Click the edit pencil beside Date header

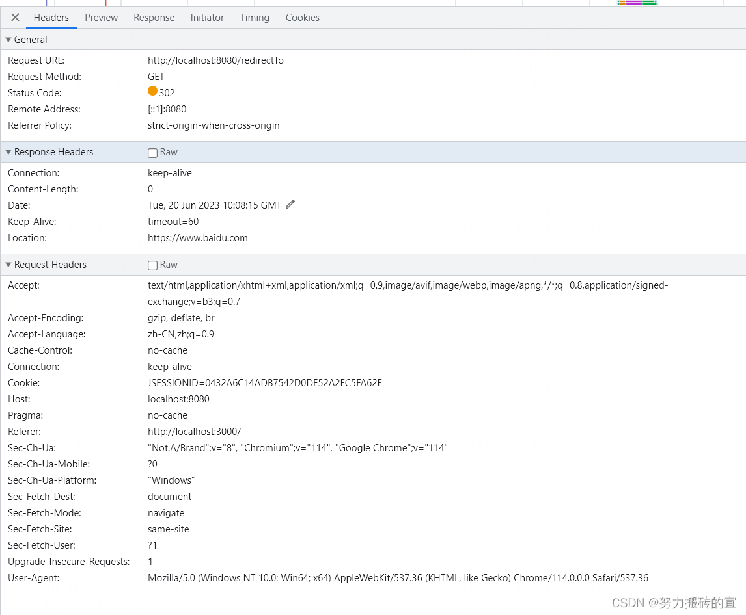290,205
